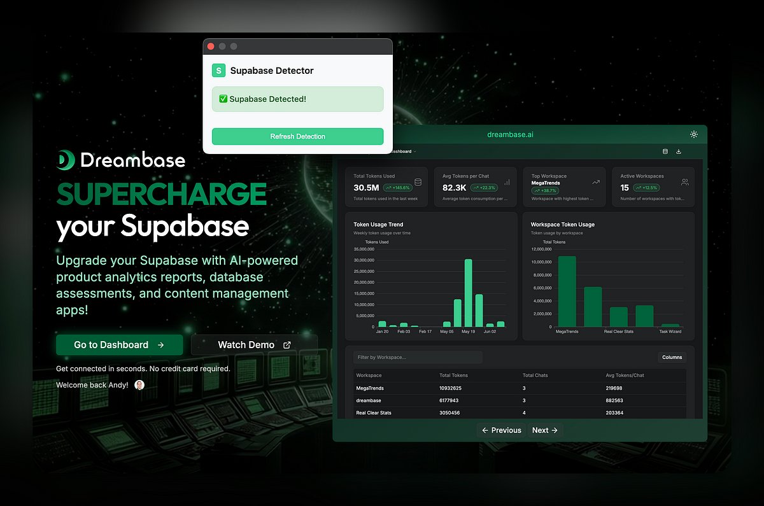Viewport: 764px width, 506px height.
Task: Click the stacked-disks icon on Total Tokens Used card
Action: coord(418,182)
